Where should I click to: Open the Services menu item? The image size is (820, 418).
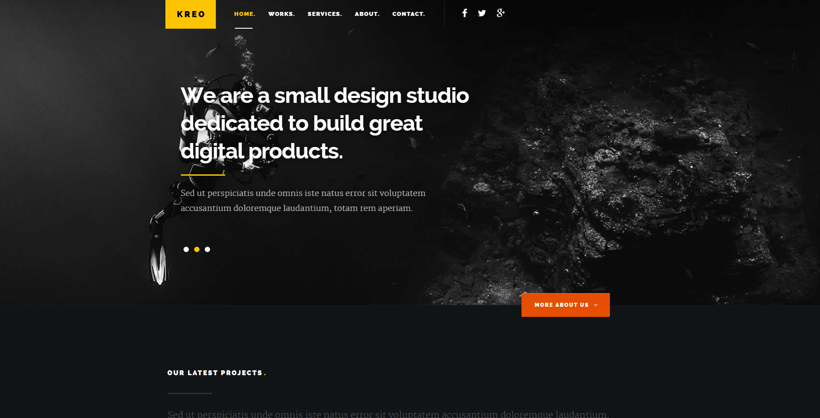pos(325,14)
